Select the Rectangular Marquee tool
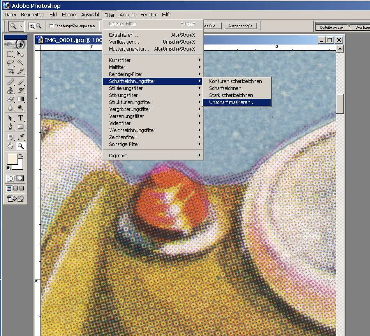This screenshot has width=370, height=336. 11,55
